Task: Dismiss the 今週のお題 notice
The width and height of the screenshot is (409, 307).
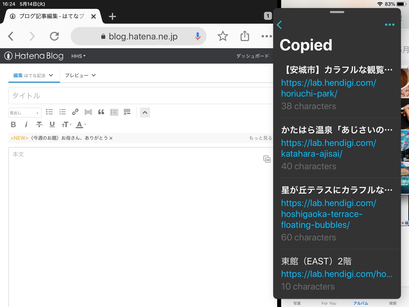Action: [111, 138]
